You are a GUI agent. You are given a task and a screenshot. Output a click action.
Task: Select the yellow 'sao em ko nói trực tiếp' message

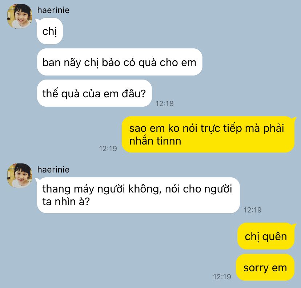click(208, 134)
